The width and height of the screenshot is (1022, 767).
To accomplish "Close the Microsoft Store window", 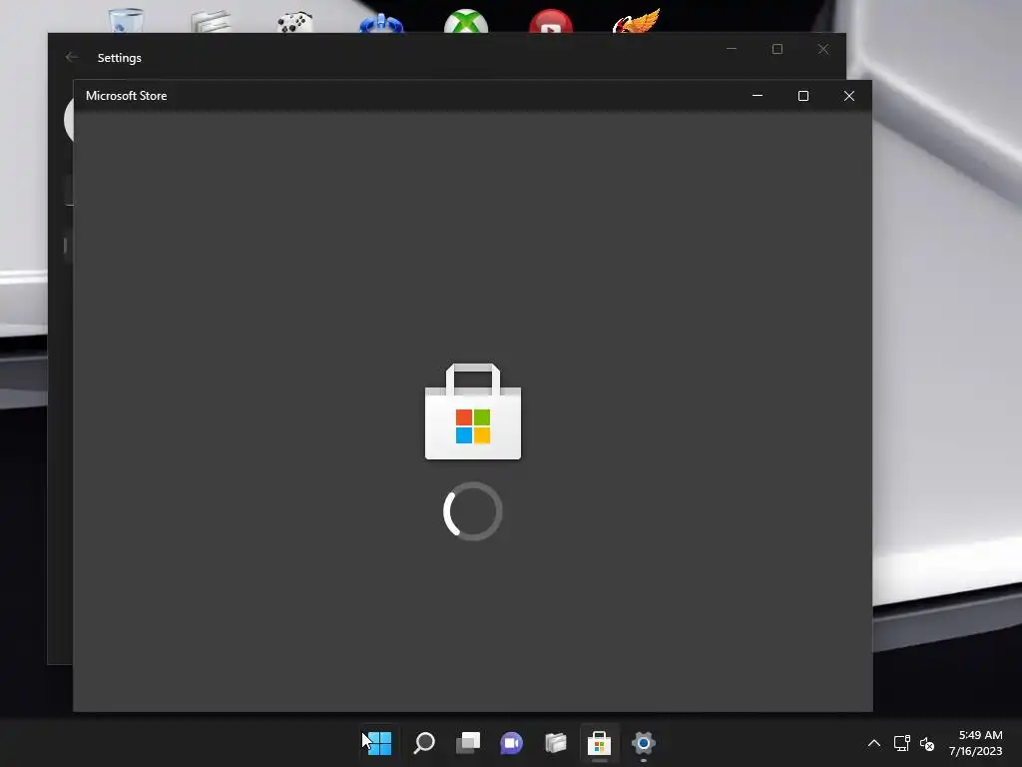I will coord(848,96).
